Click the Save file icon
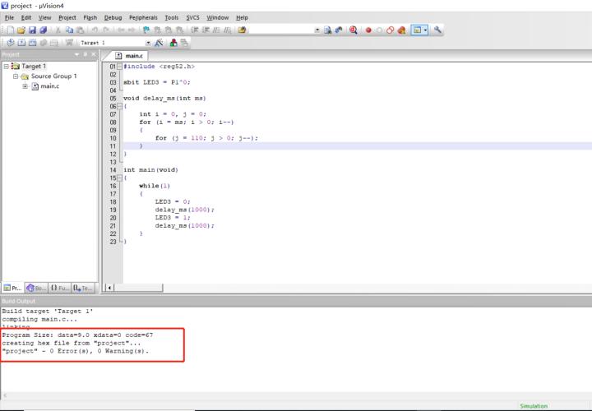 click(x=31, y=30)
